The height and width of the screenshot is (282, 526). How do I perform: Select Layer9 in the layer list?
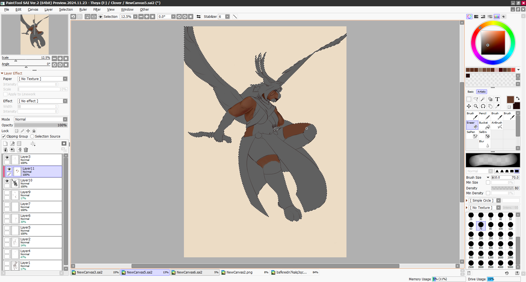click(x=36, y=195)
